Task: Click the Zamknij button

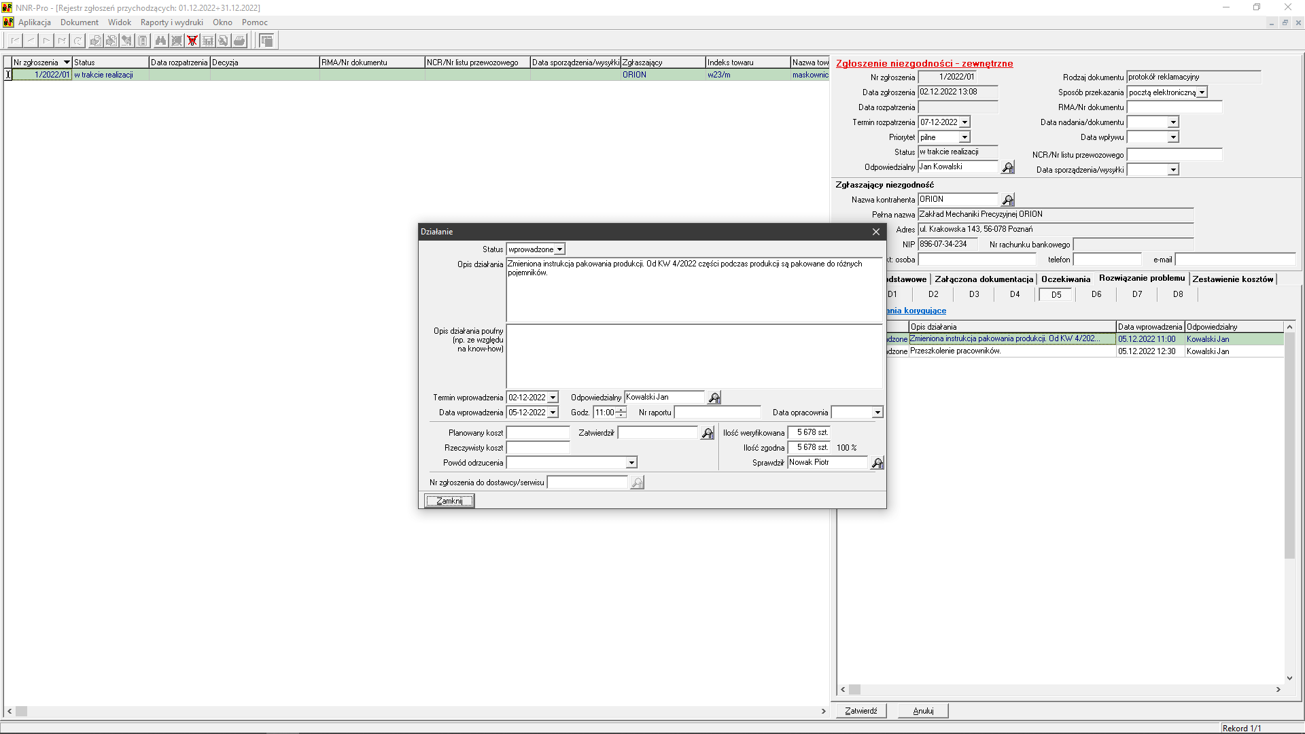Action: pos(449,501)
